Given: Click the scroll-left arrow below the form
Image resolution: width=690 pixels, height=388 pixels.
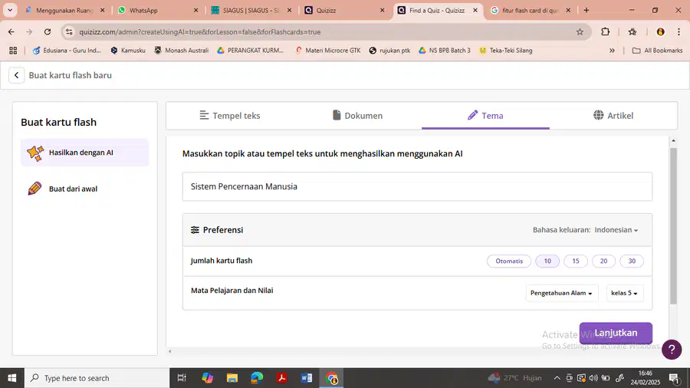Looking at the screenshot, I should pos(170,351).
